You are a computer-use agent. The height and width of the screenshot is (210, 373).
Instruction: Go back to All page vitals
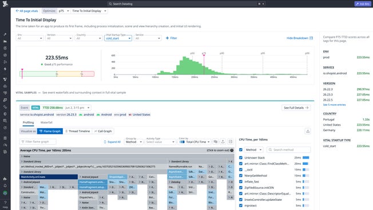click(27, 11)
